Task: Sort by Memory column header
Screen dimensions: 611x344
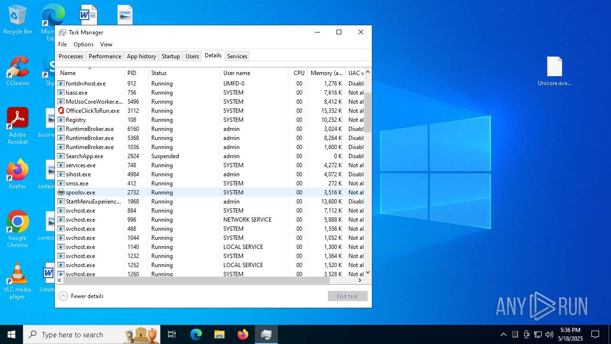Action: tap(327, 73)
